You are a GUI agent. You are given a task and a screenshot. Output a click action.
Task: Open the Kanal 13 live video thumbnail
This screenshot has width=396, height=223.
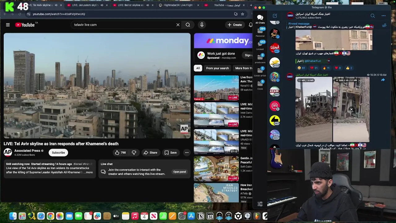coord(216,88)
